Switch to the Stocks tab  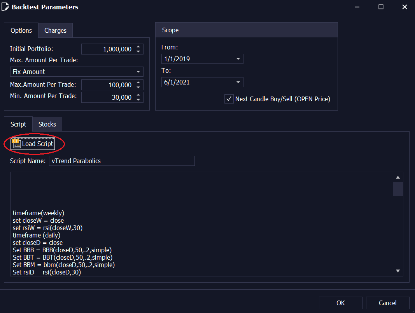47,124
